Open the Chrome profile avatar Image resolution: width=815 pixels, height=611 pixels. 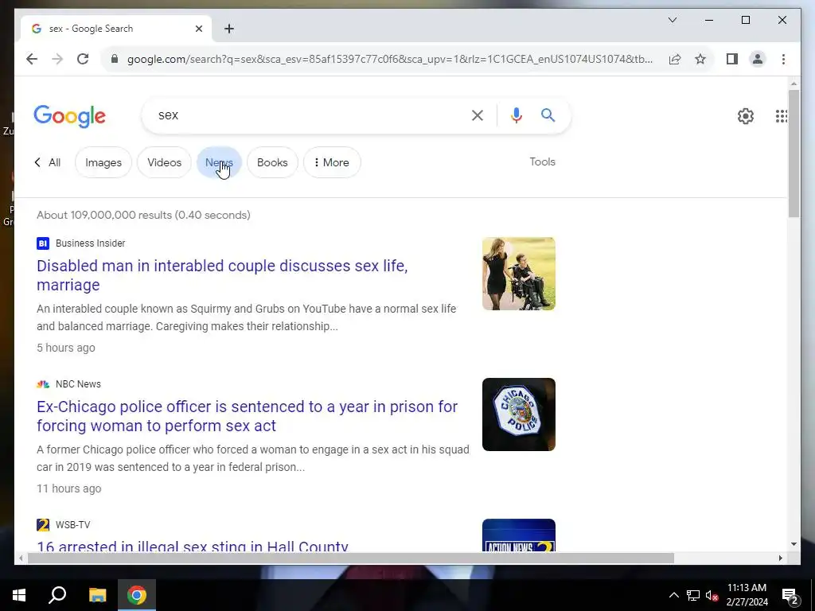(758, 59)
